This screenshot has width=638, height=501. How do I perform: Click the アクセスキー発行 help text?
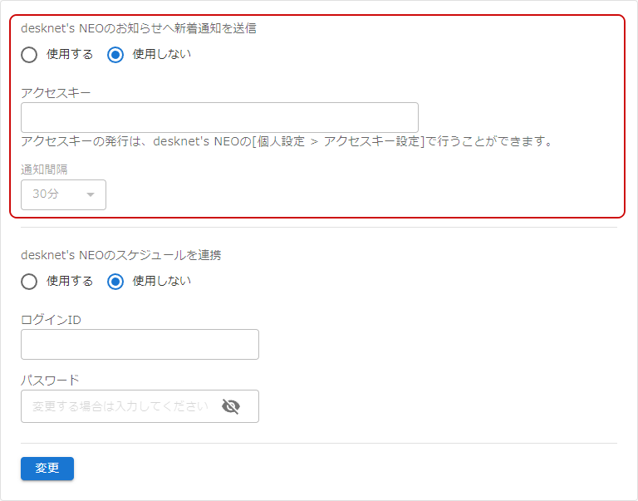click(x=287, y=141)
